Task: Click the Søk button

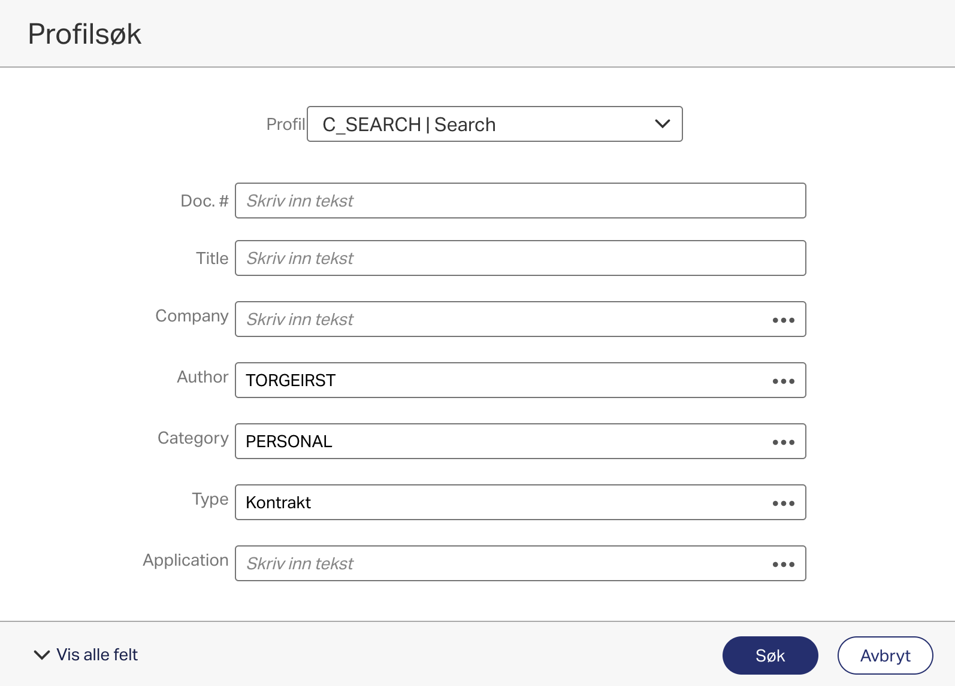Action: pyautogui.click(x=770, y=655)
